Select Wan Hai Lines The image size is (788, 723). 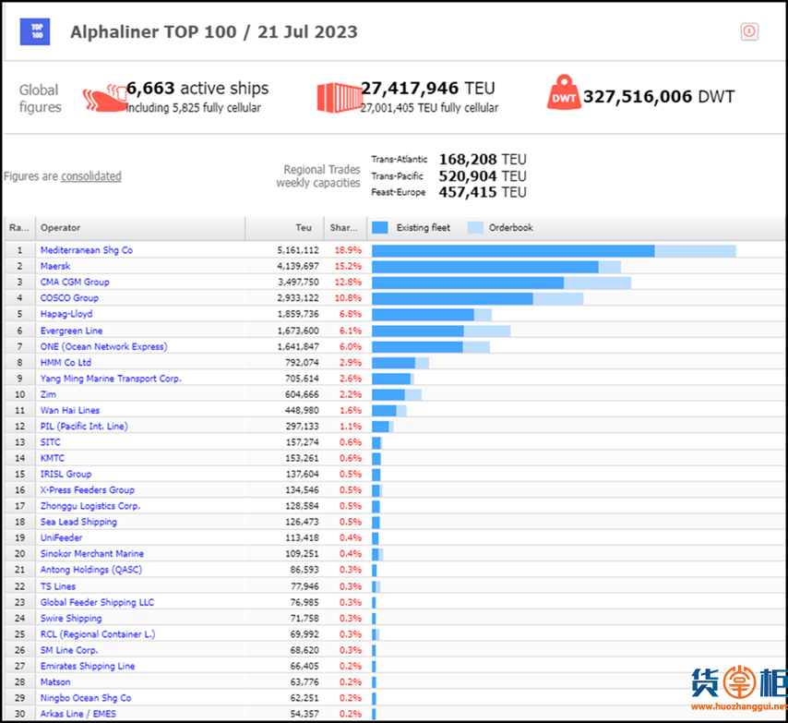(70, 410)
